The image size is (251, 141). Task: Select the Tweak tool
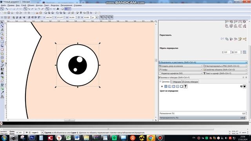click(x=2, y=30)
